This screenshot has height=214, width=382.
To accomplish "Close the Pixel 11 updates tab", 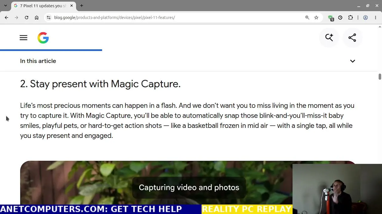I will click(72, 6).
